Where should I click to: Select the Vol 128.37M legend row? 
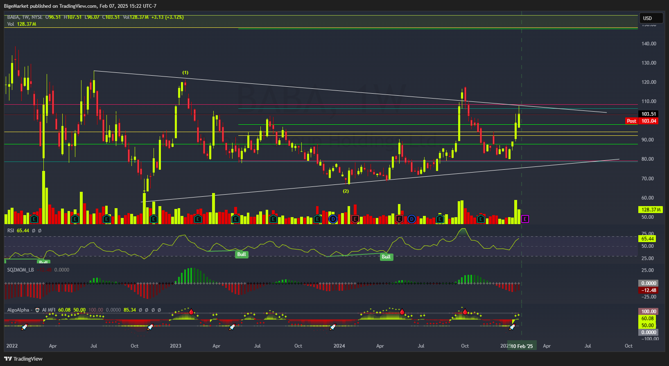(x=22, y=24)
